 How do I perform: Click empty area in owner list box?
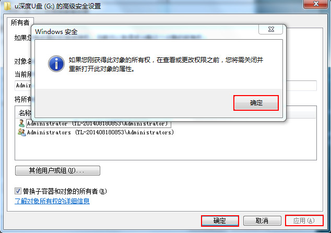(x=165, y=148)
